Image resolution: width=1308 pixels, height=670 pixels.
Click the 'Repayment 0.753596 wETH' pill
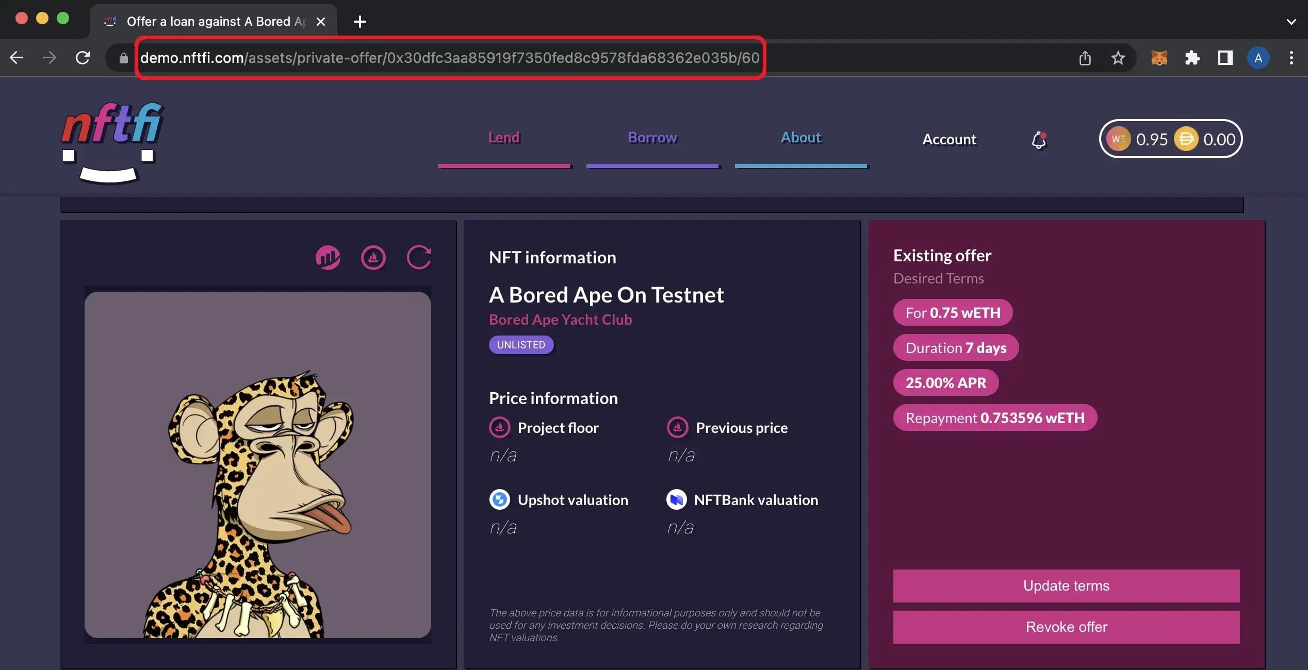[x=995, y=417]
